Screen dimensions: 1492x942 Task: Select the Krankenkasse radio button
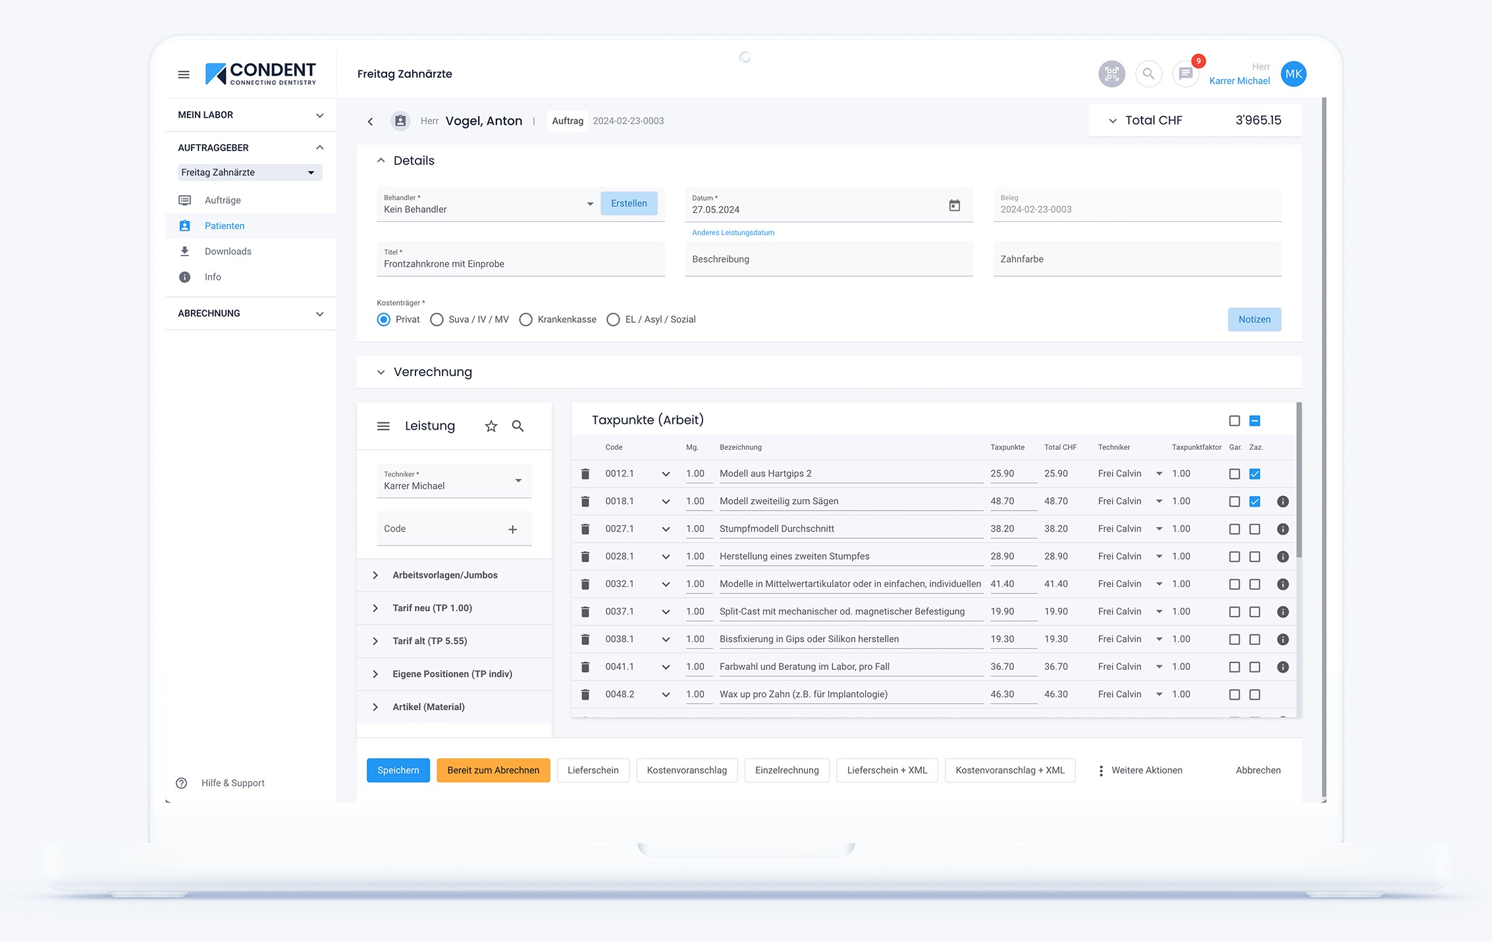pos(525,319)
